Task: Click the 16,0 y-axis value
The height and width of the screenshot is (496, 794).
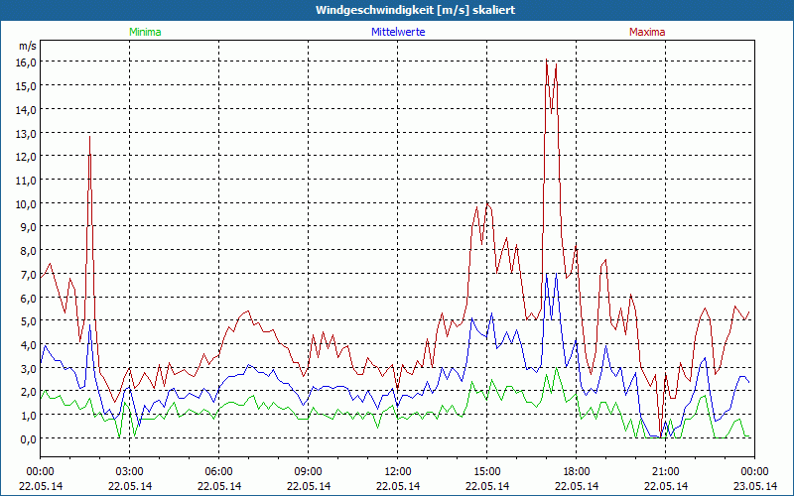Action: pos(28,62)
